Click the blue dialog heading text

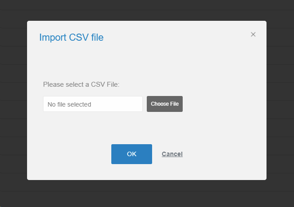pyautogui.click(x=71, y=37)
